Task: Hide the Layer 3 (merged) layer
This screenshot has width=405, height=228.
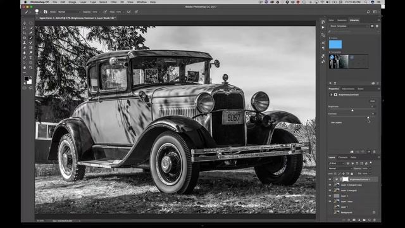Action: 330,190
